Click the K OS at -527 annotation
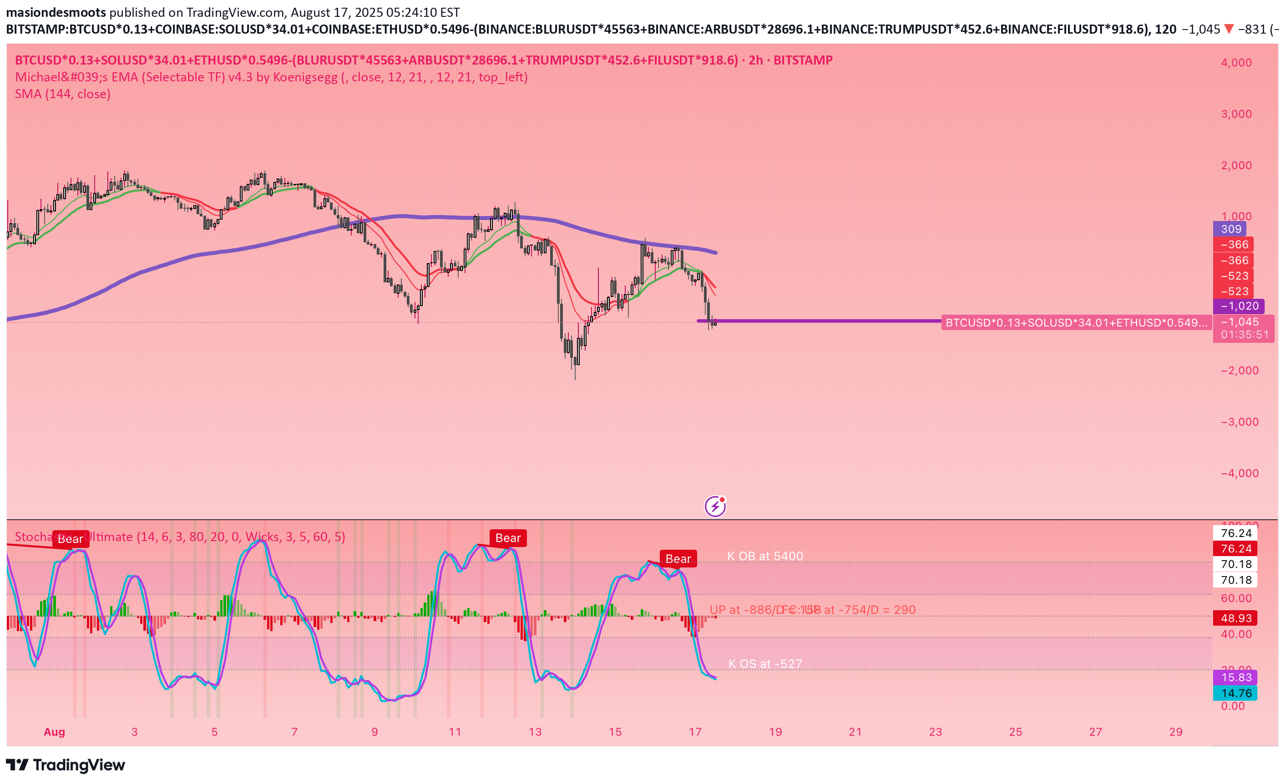The height and width of the screenshot is (783, 1285). click(765, 663)
